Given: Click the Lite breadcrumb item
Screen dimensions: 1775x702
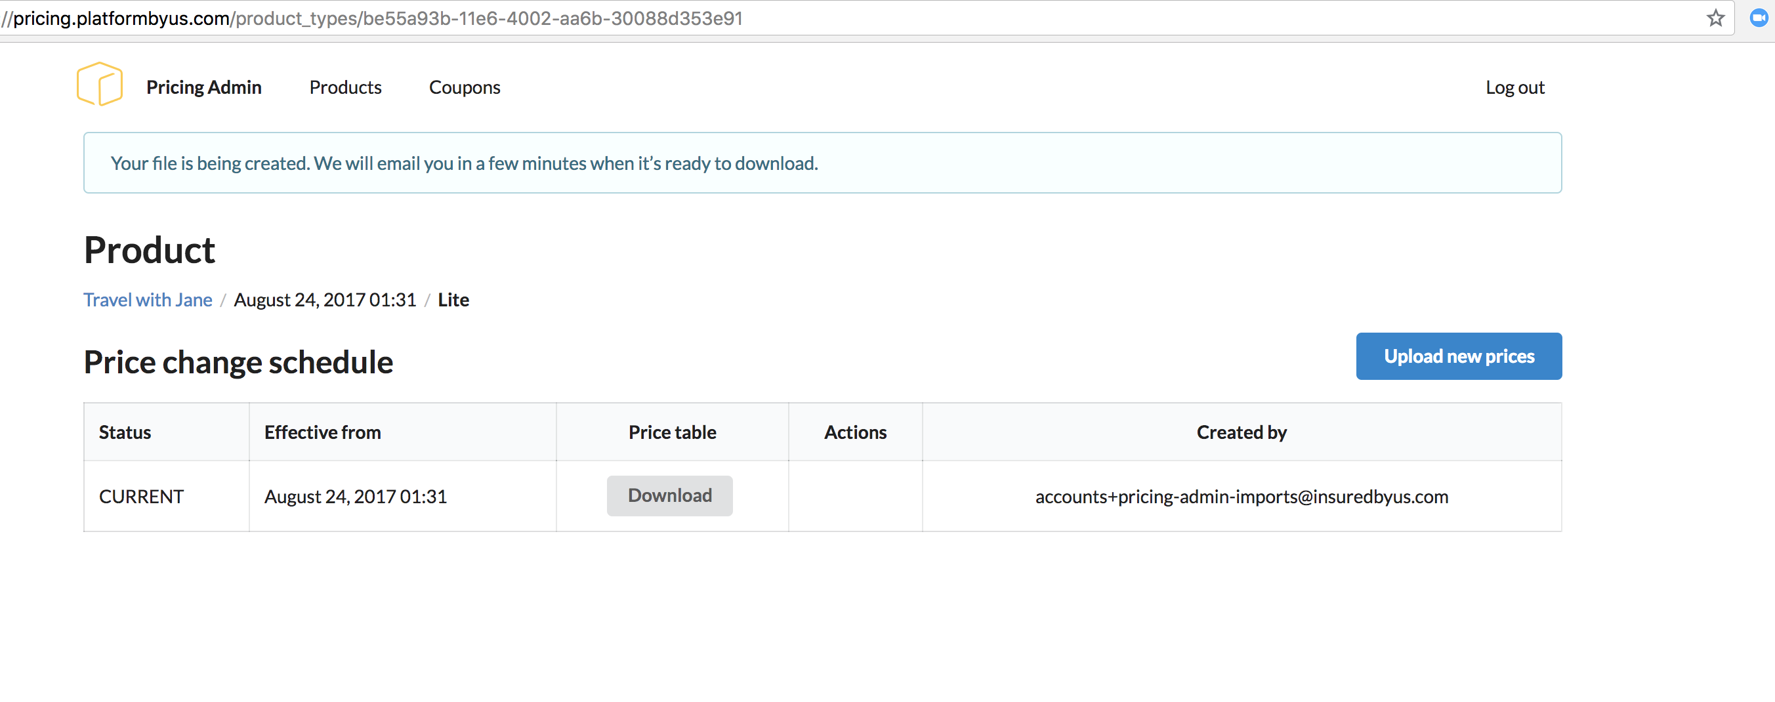Looking at the screenshot, I should [453, 300].
